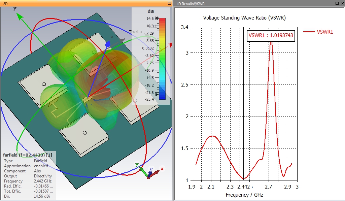
Task: Click the 'Theta' label in the 3D view
Action: [x=136, y=32]
